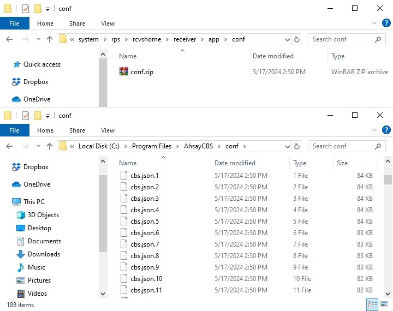Open Share tab in top window
The height and width of the screenshot is (311, 393).
tap(77, 23)
